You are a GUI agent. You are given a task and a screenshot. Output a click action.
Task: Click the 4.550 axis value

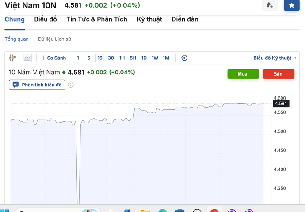tap(280, 112)
